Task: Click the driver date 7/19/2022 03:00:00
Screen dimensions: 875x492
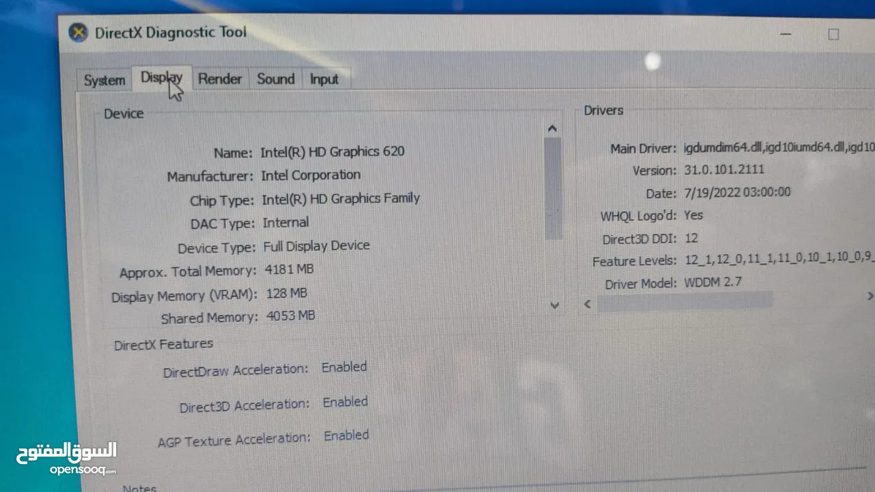Action: pos(737,192)
